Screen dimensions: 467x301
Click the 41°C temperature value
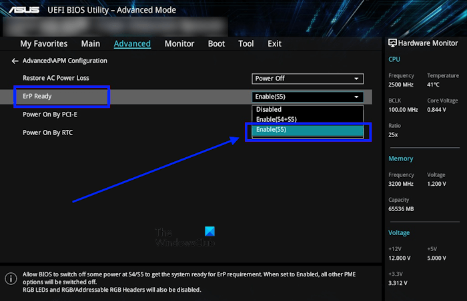point(433,85)
